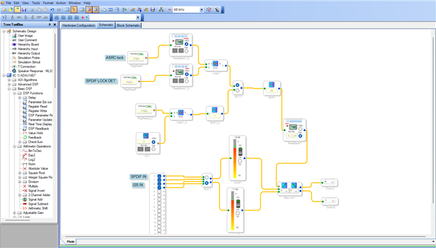This screenshot has height=248, width=436.
Task: Select Arithmetic Shift block in tree
Action: click(x=38, y=208)
